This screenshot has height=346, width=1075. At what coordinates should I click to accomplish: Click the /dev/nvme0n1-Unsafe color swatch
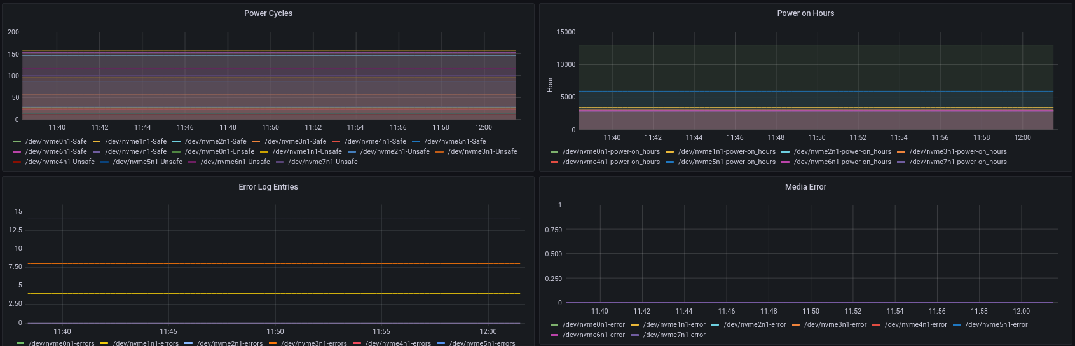click(177, 151)
